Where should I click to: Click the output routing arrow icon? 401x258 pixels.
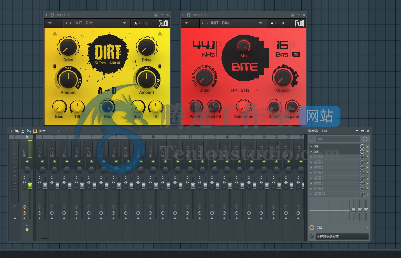[x=312, y=236]
